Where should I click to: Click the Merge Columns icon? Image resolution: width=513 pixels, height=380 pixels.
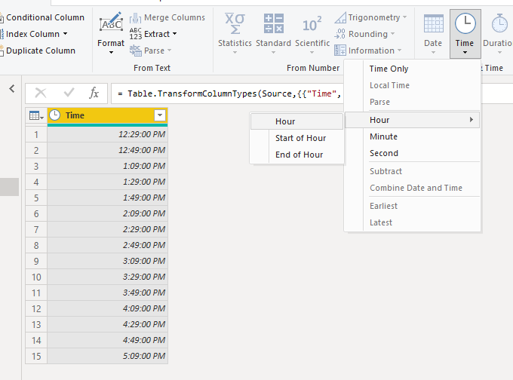click(x=135, y=17)
